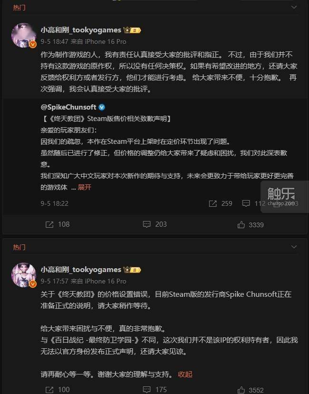The width and height of the screenshot is (309, 394).
Task: Open first post author 小高和刚_tookyogames name
Action: click(x=81, y=30)
